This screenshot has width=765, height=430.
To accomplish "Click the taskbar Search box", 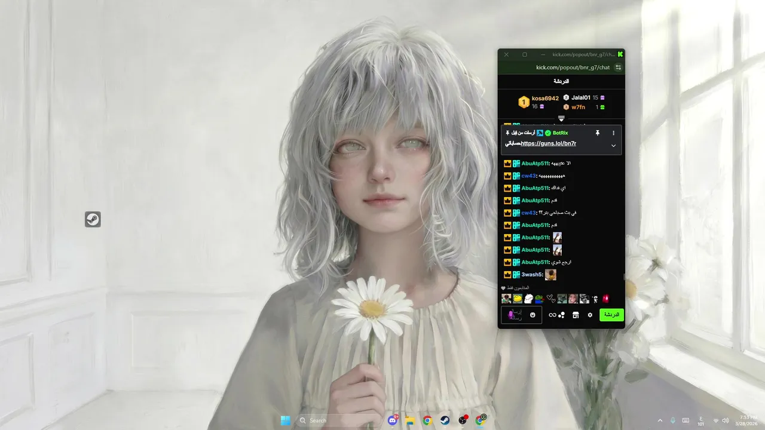I will point(338,420).
